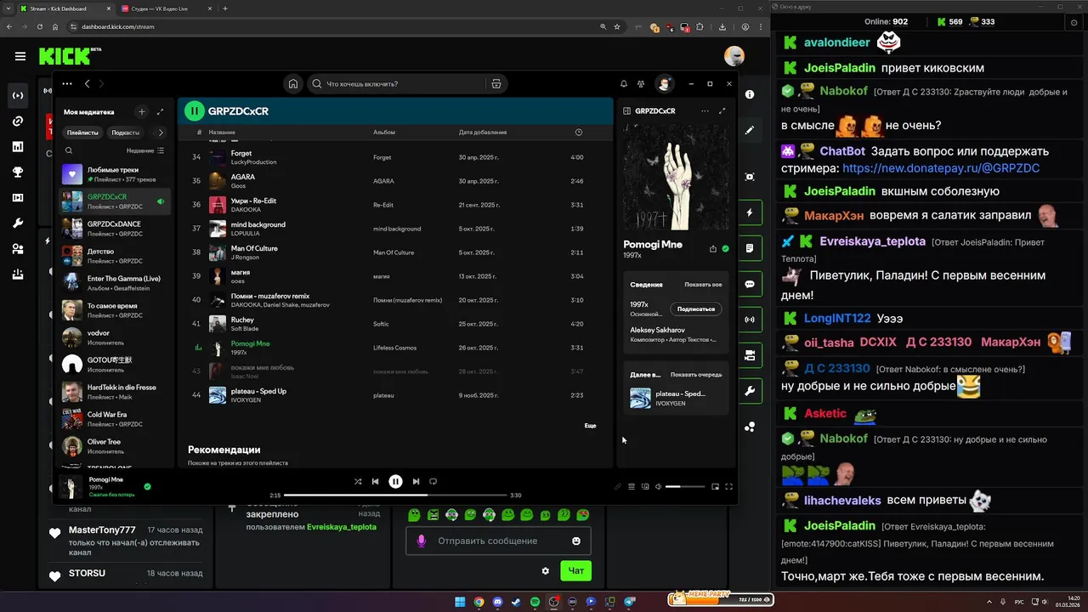1088x612 pixels.
Task: Open the Kick hamburger menu
Action: click(x=20, y=56)
